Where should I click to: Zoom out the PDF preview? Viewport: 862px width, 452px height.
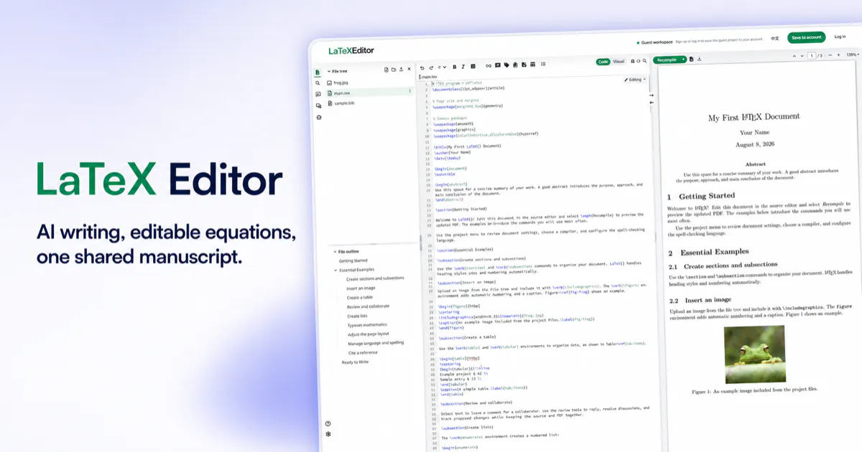pyautogui.click(x=830, y=55)
